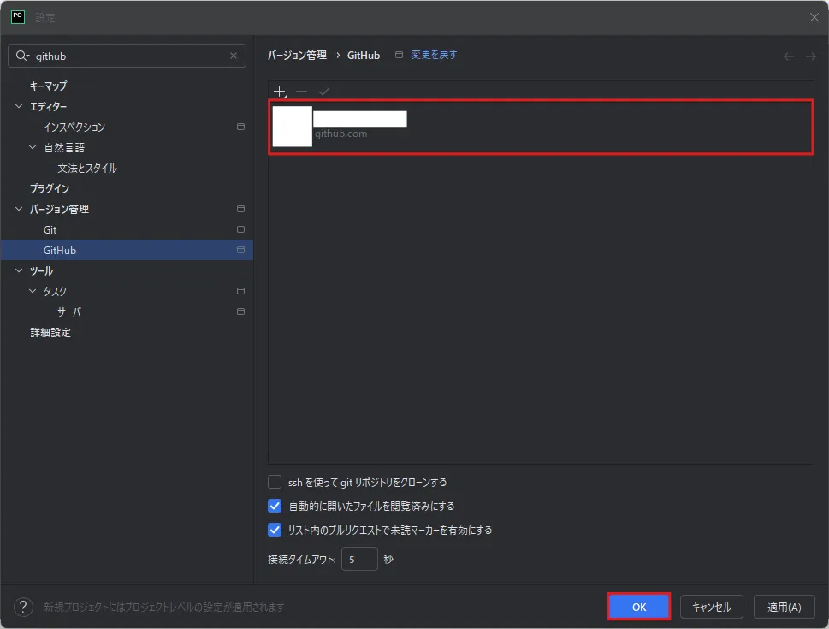Collapse the エディター tree node

point(19,106)
